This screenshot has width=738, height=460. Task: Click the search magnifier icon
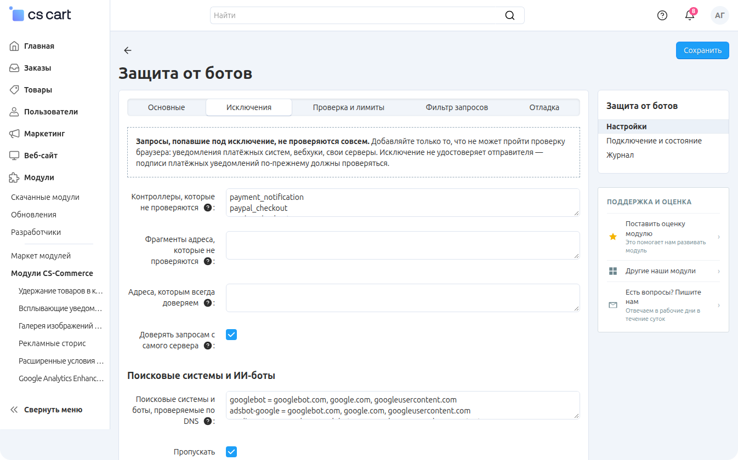coord(510,15)
